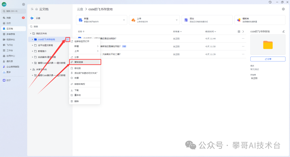The height and width of the screenshot is (157, 290).
Task: Choose 分享 in context menu
Action: click(x=85, y=57)
